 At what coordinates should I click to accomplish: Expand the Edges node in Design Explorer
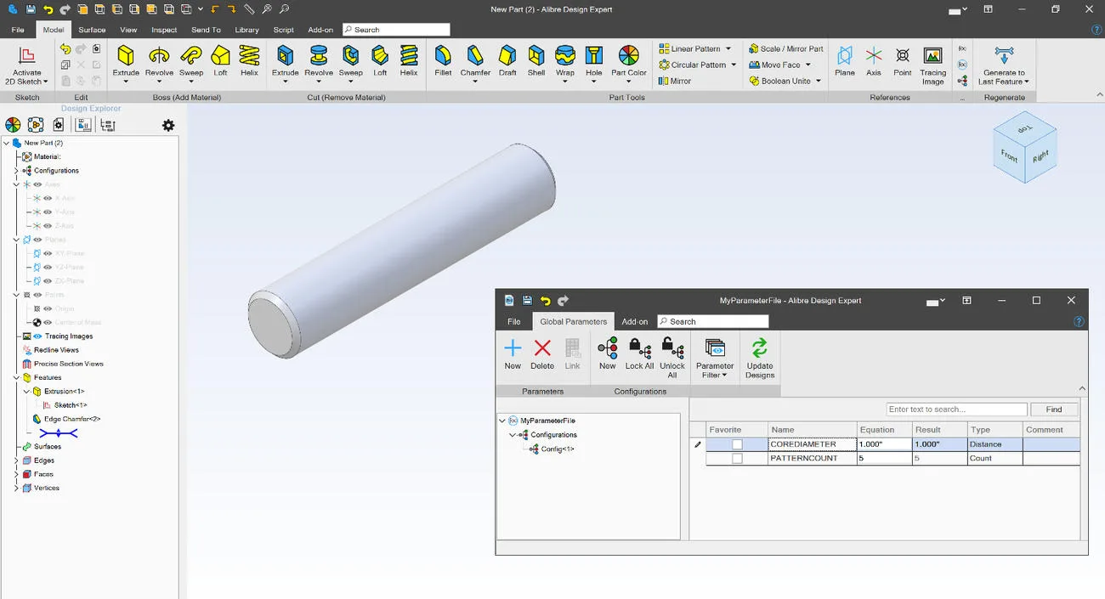(x=16, y=461)
